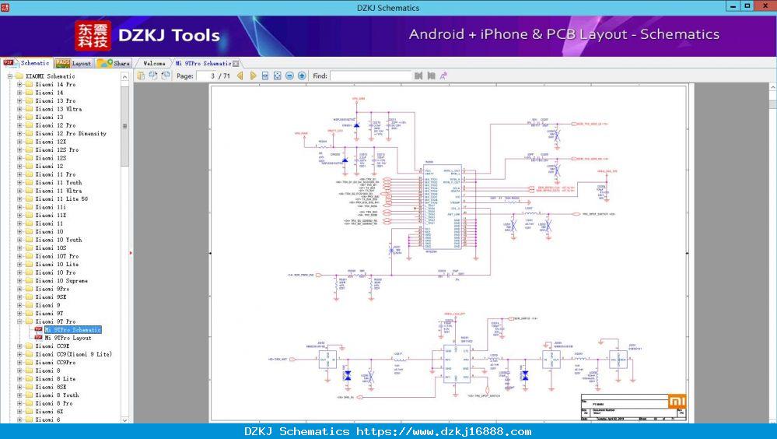Select the Xiaomi 12X tree folder
This screenshot has width=777, height=439.
(x=51, y=142)
